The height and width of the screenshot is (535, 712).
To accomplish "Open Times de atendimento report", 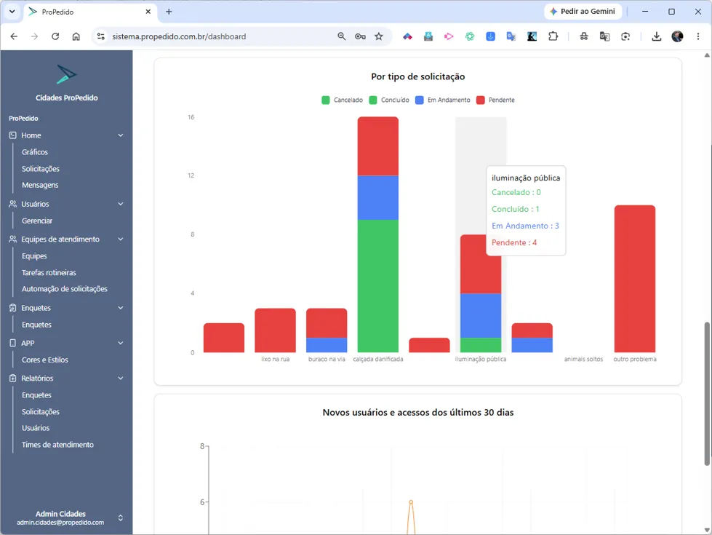I will [57, 445].
